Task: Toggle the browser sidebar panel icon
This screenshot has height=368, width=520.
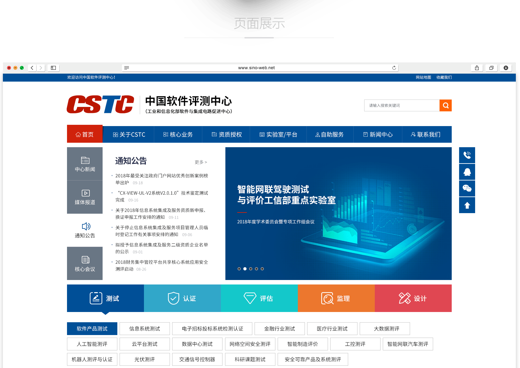Action: tap(54, 68)
